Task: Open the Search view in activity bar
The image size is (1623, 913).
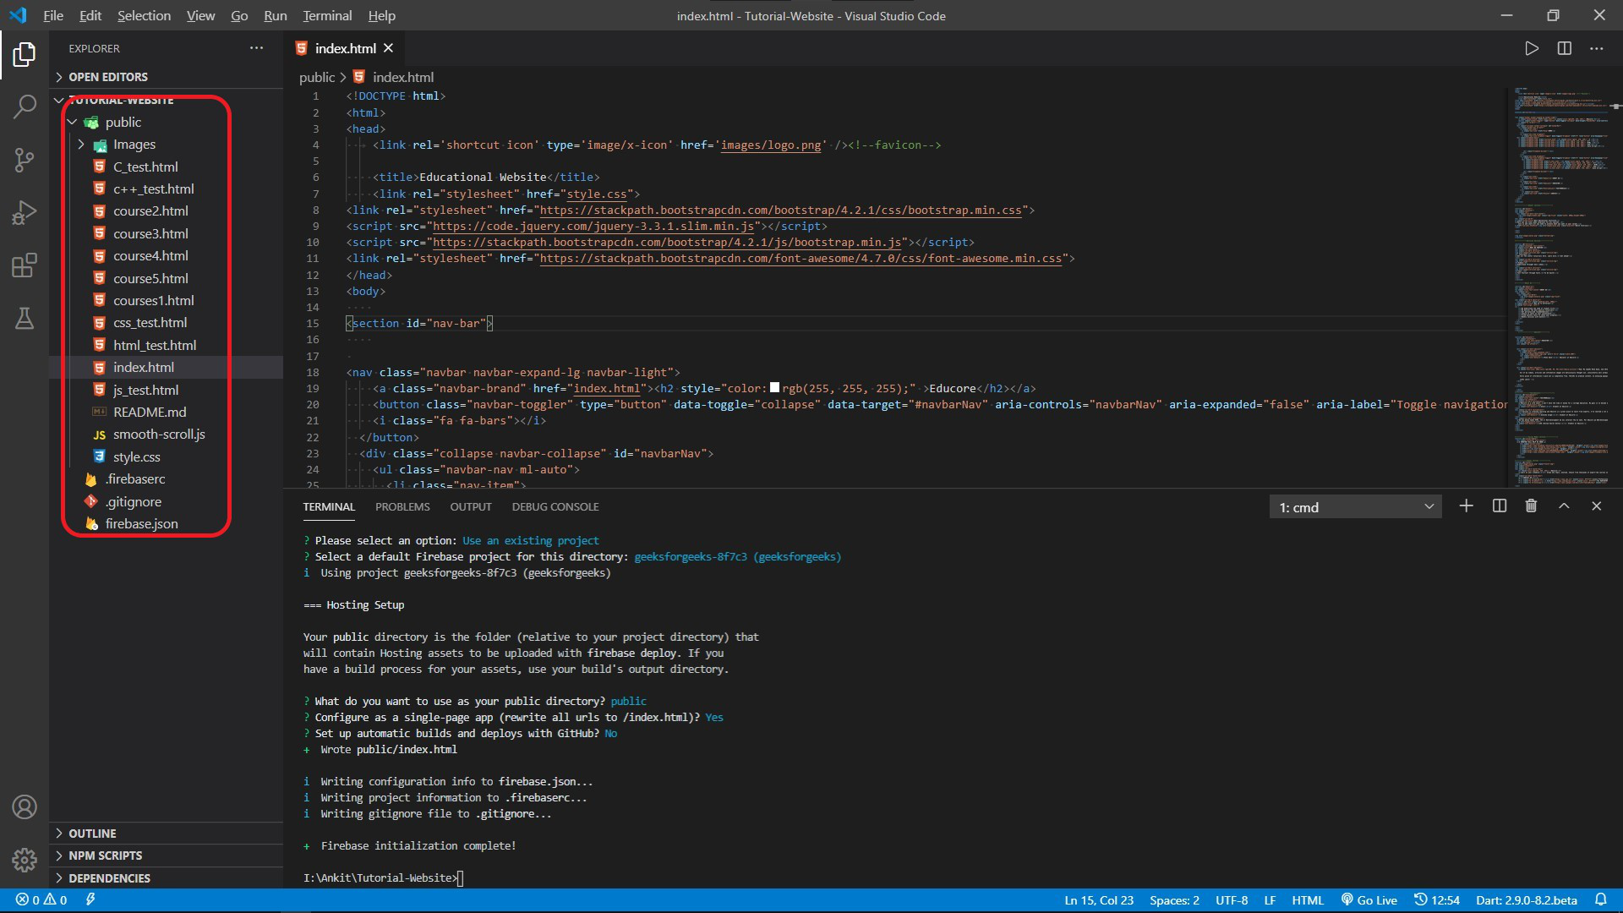Action: pos(25,107)
